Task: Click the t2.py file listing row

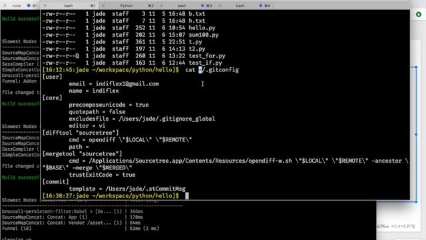Action: pyautogui.click(x=124, y=49)
